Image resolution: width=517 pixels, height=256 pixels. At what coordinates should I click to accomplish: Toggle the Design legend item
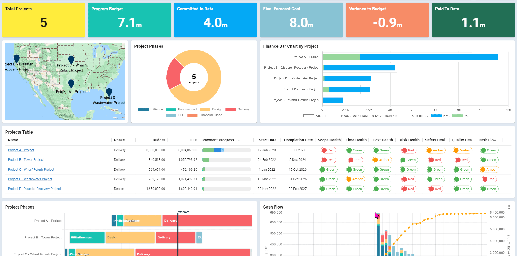coord(211,109)
